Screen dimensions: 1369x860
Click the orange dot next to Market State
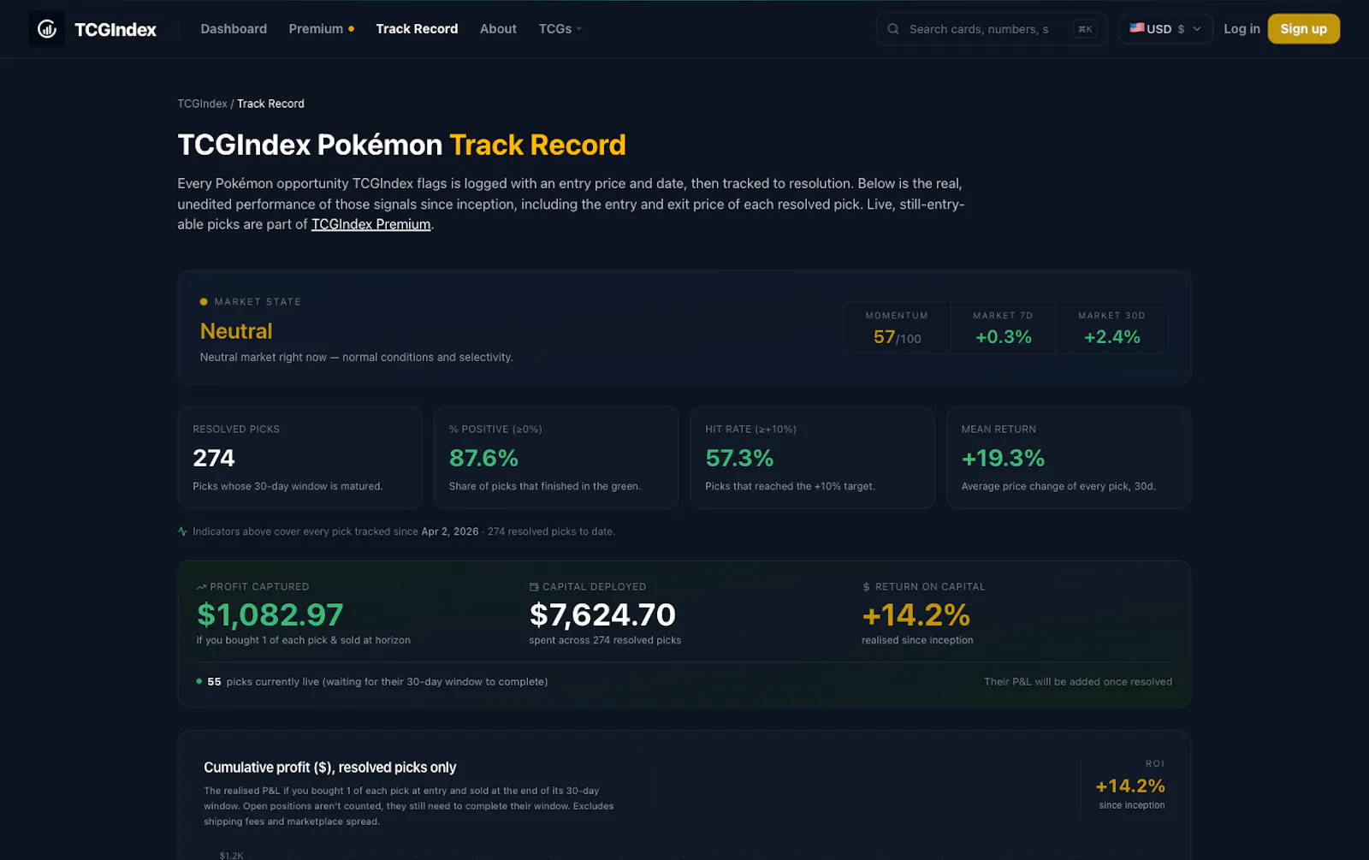204,302
